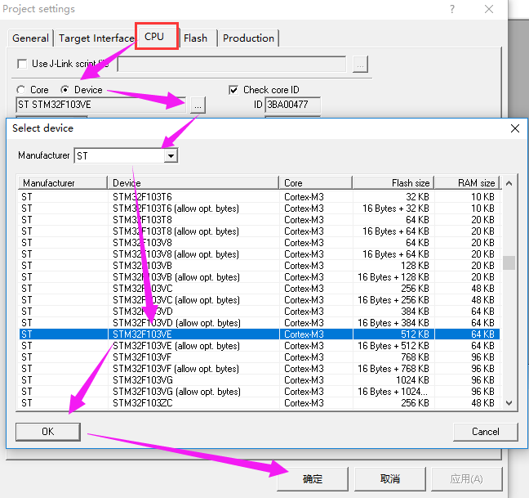
Task: Click the device list scroll up arrow
Action: (x=509, y=183)
